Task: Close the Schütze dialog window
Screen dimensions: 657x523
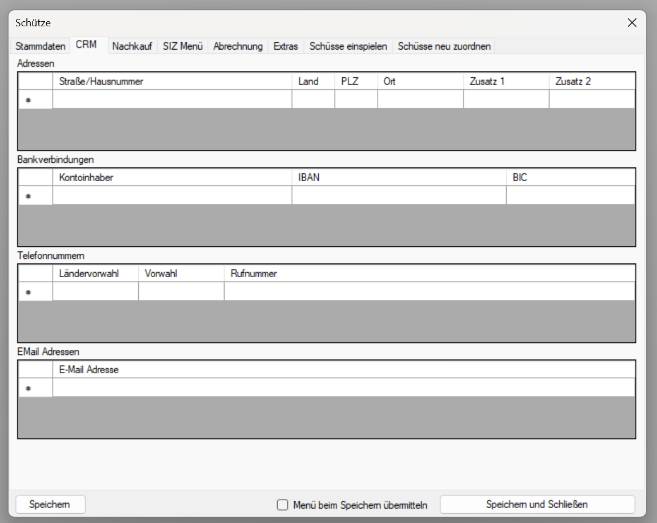Action: [x=632, y=23]
